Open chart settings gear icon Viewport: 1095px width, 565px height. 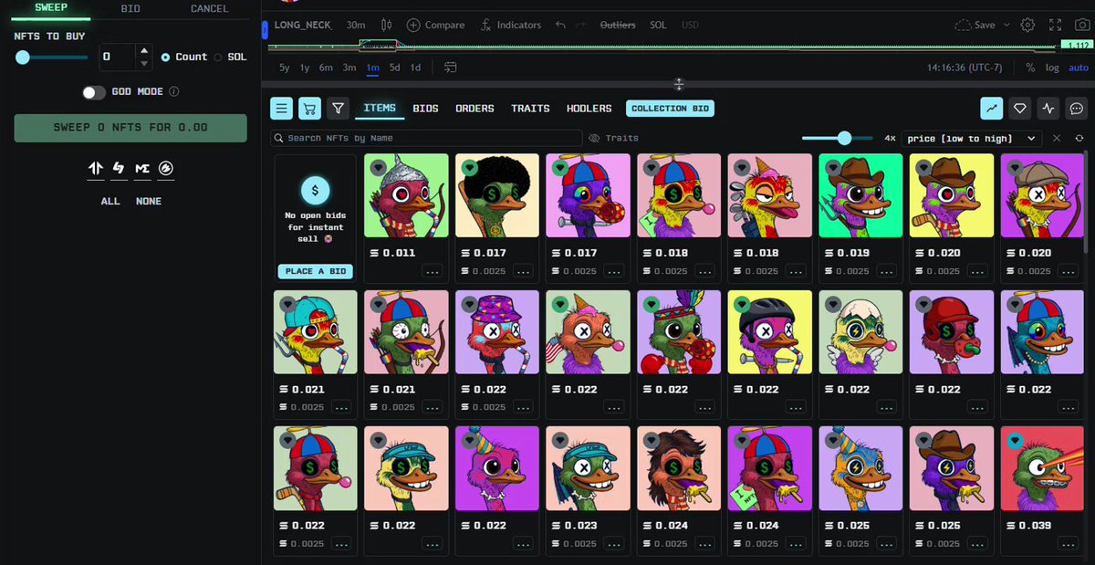1028,25
